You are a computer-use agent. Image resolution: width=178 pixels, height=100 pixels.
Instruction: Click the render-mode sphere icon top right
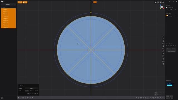tap(163, 2)
